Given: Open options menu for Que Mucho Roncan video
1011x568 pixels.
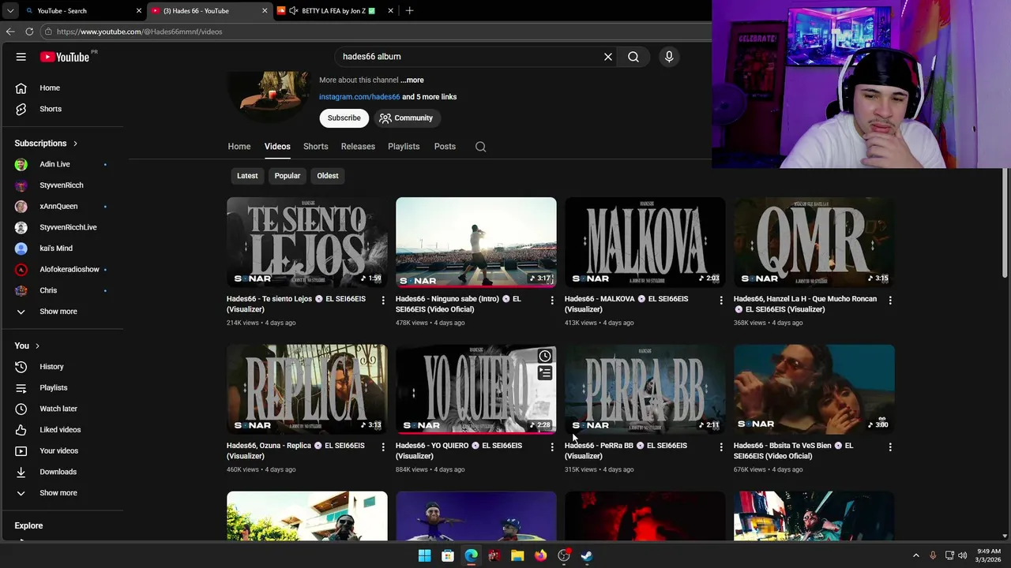Looking at the screenshot, I should [890, 300].
